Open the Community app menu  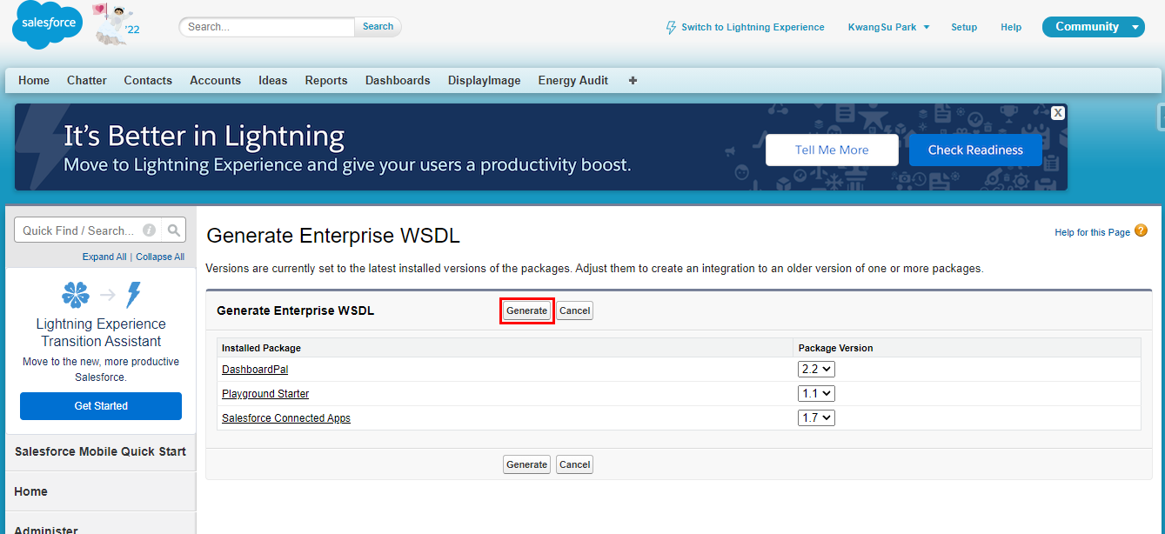point(1093,27)
